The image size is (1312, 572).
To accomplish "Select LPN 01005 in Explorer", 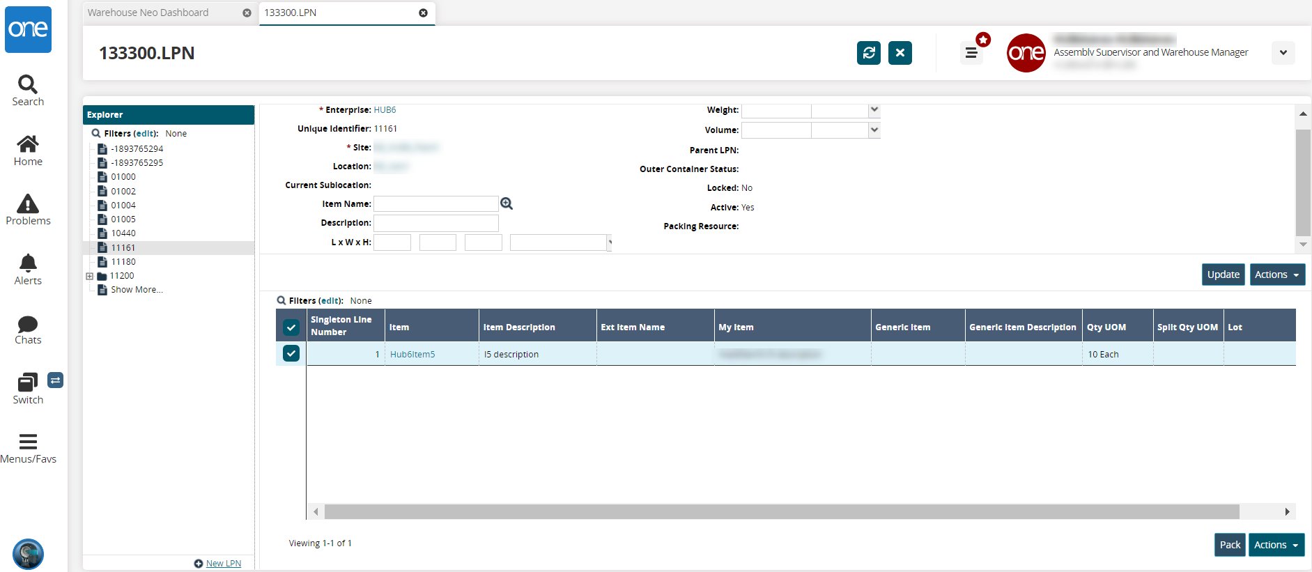I will (x=123, y=219).
